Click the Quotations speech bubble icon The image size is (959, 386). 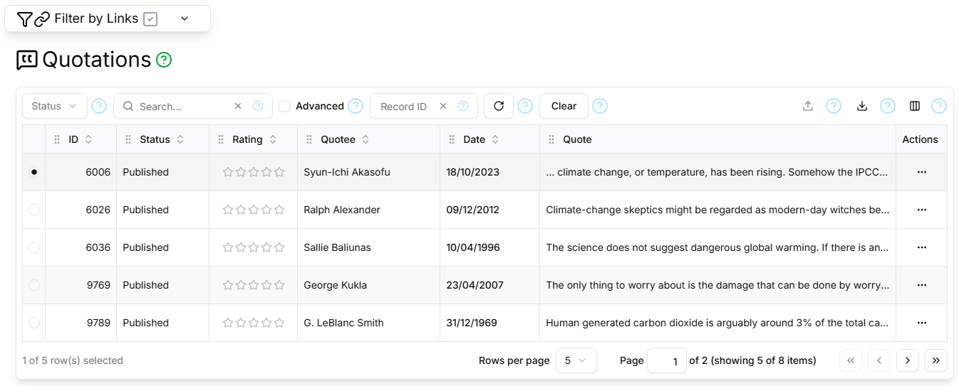pos(27,60)
